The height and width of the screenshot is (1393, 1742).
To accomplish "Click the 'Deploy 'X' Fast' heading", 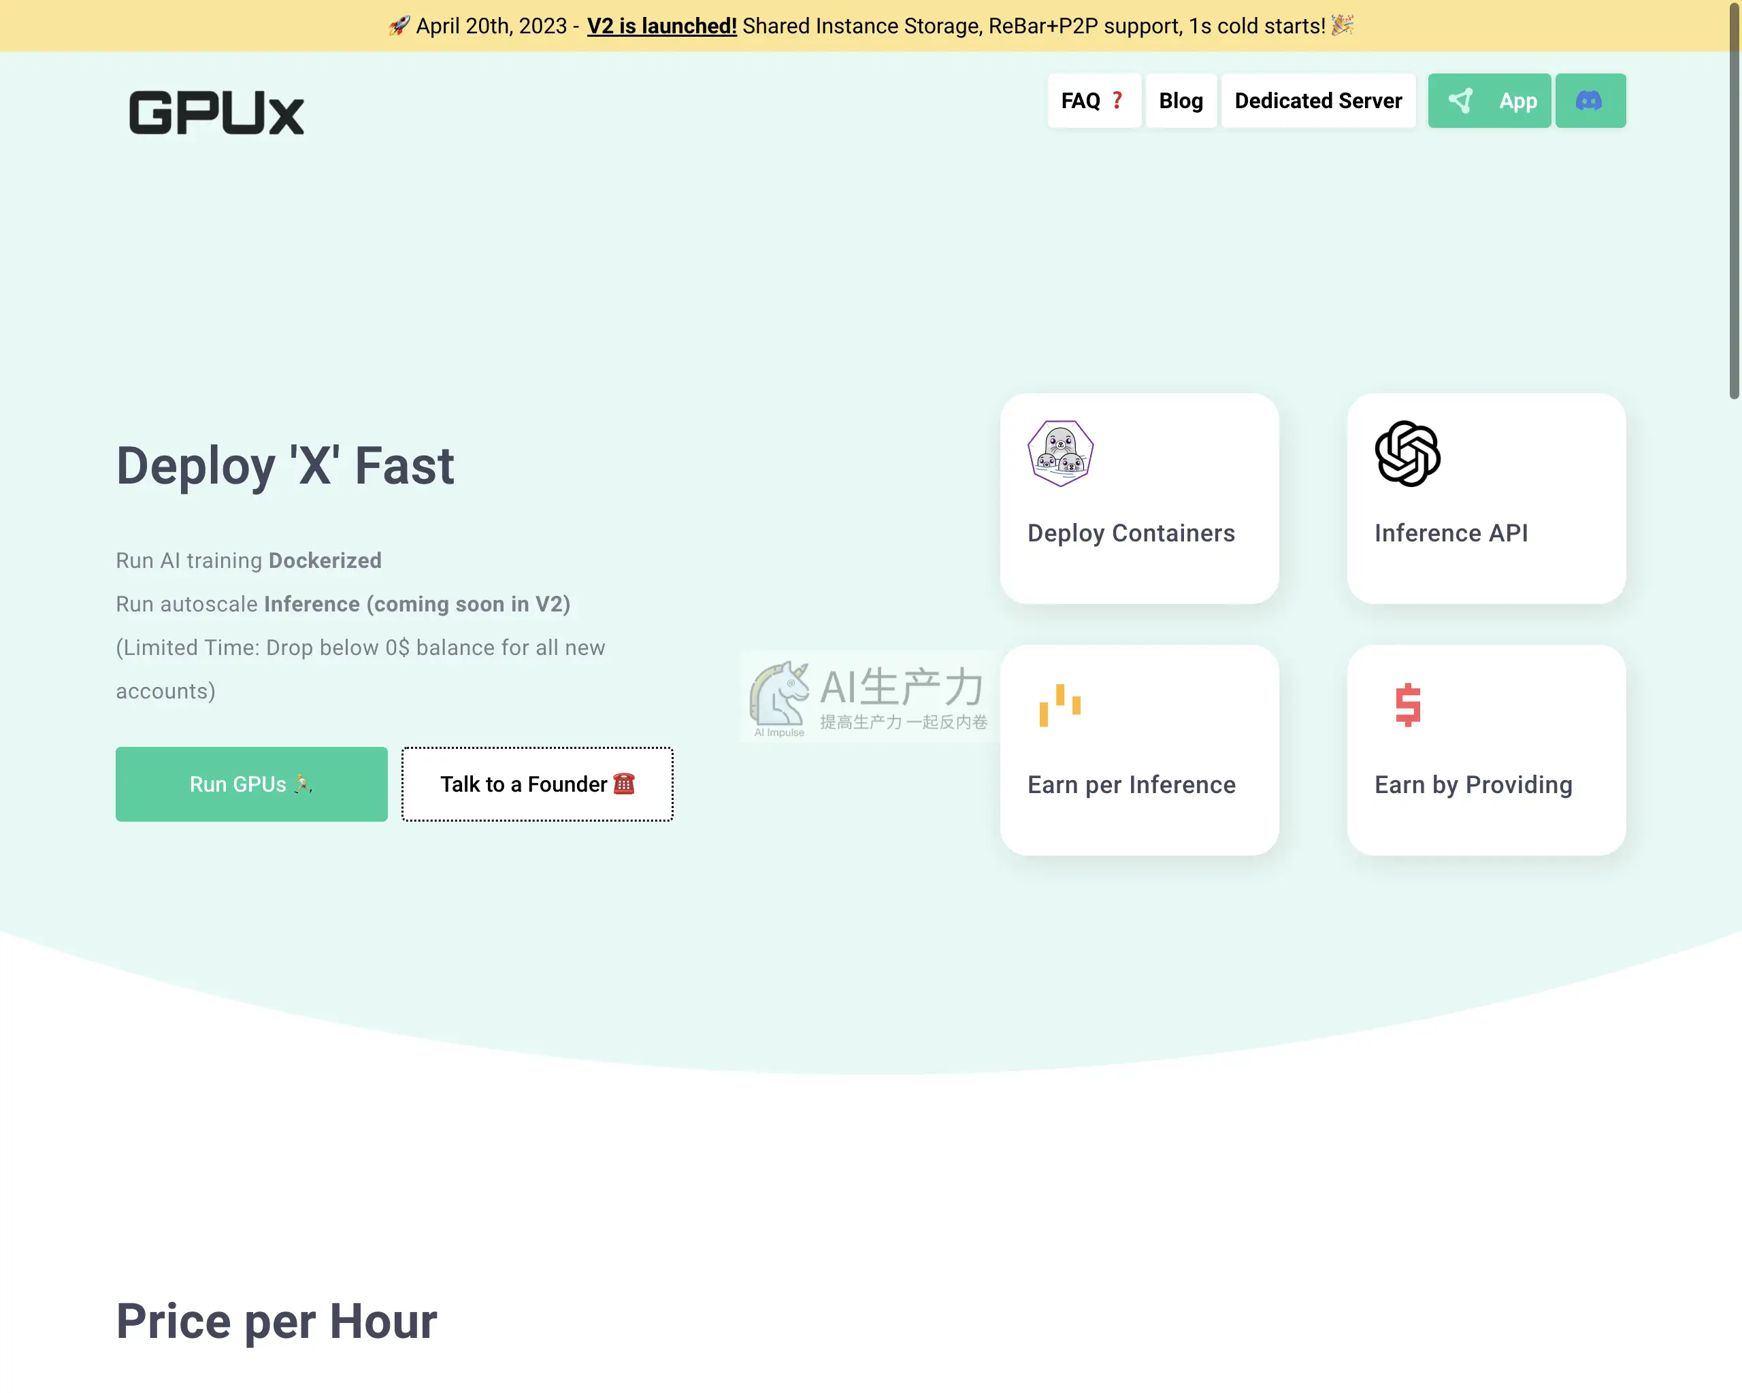I will point(285,466).
